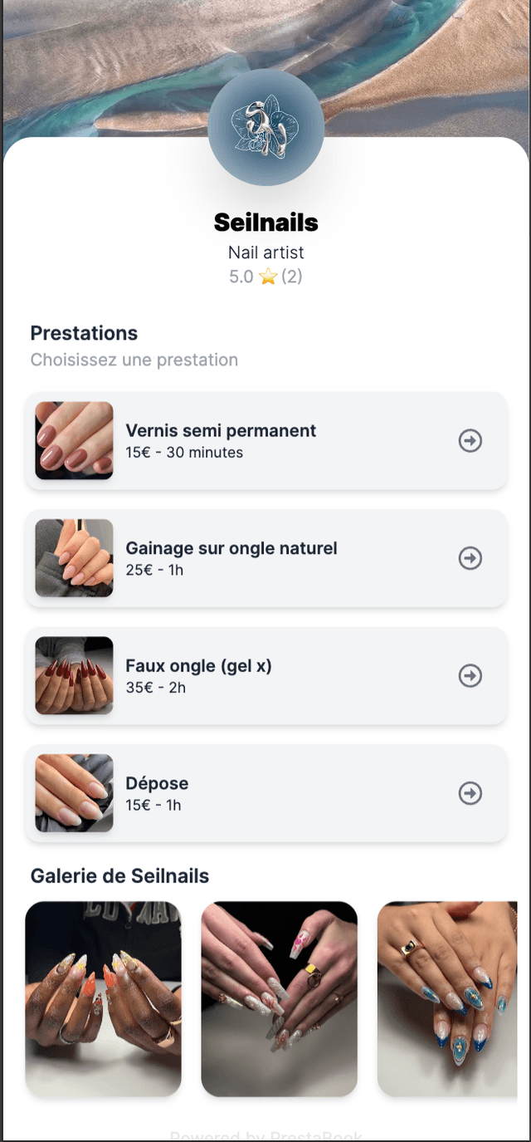View the orange nails gallery photo
This screenshot has height=1142, width=531.
click(x=103, y=998)
